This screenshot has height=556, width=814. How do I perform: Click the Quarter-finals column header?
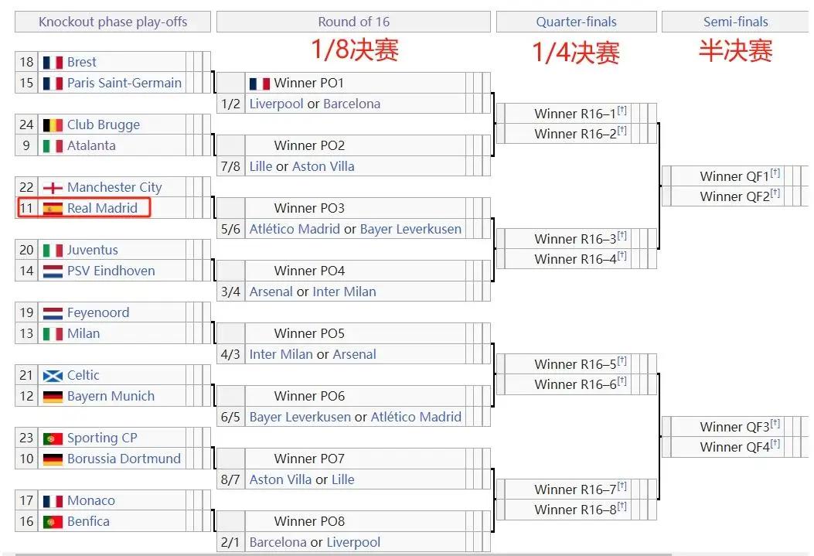click(x=576, y=22)
